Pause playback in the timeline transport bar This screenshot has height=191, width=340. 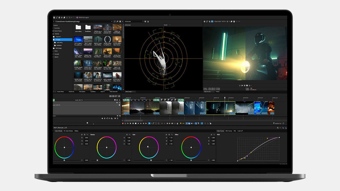pos(133,123)
